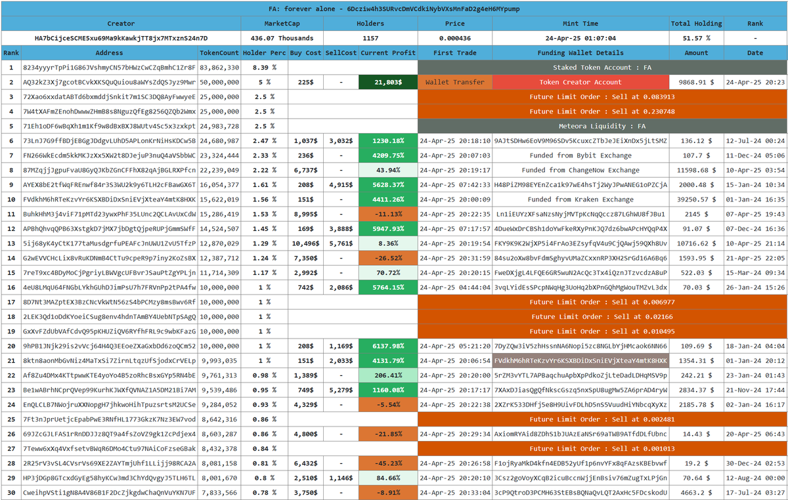Click the Address column header
Image resolution: width=788 pixels, height=500 pixels.
[110, 52]
